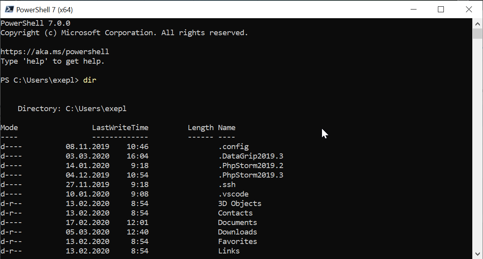Click the 'Directory: C:\Users\exepl' line
The image size is (483, 259).
click(x=72, y=109)
